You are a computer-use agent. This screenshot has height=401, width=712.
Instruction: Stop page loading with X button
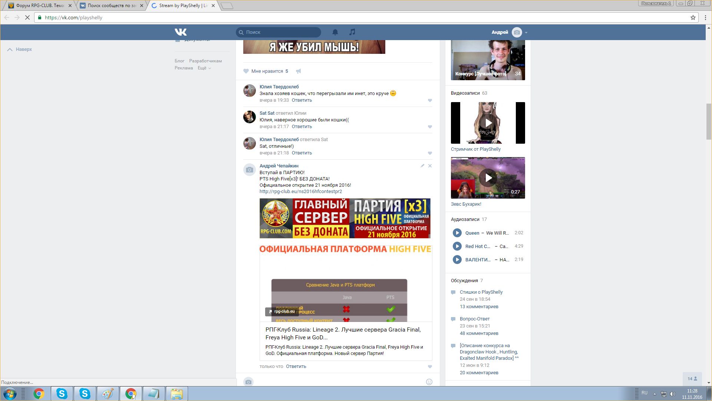[27, 17]
